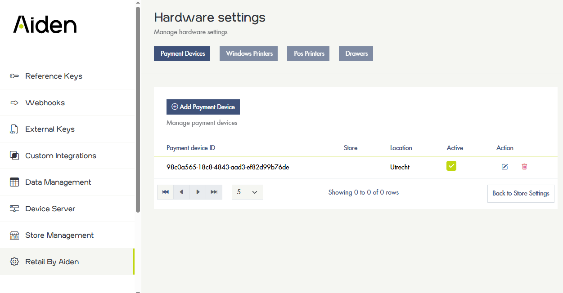The image size is (563, 293).
Task: Delete the Utrecht payment device via trash icon
Action: click(x=524, y=167)
